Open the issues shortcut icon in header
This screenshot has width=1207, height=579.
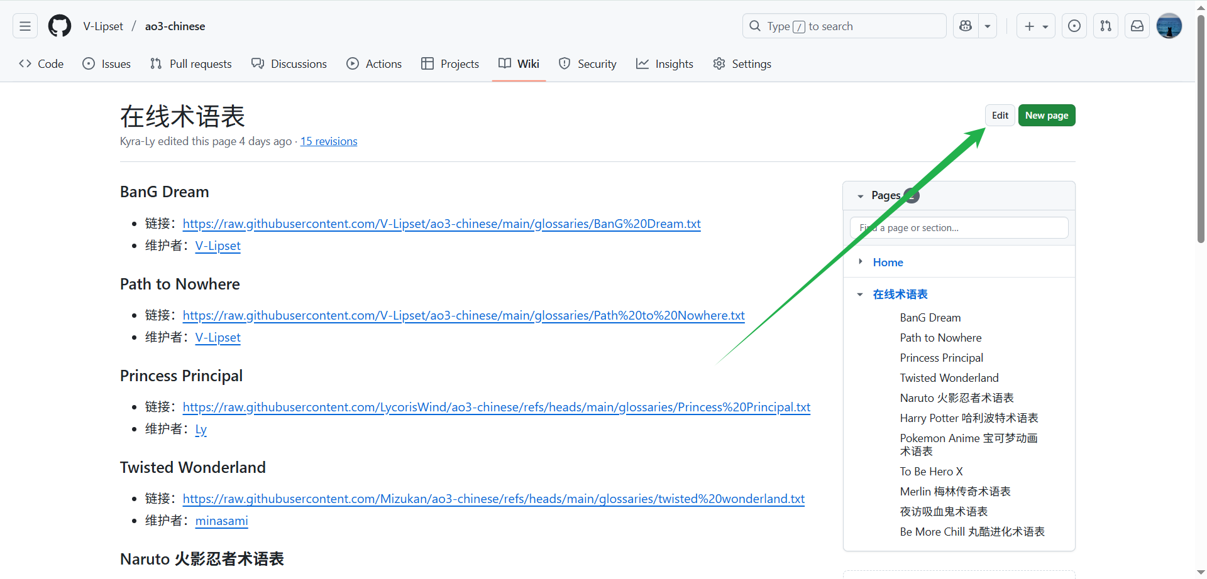[1074, 26]
